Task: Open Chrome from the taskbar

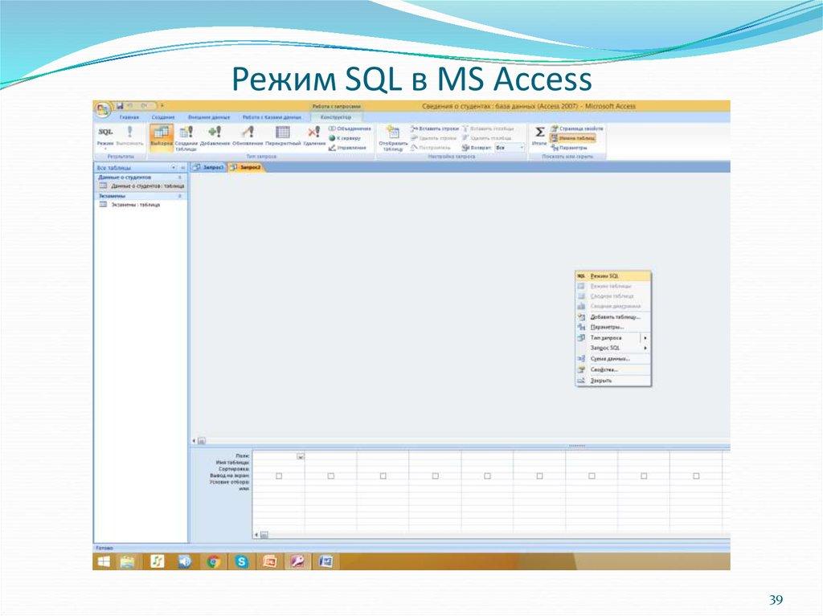Action: click(214, 562)
